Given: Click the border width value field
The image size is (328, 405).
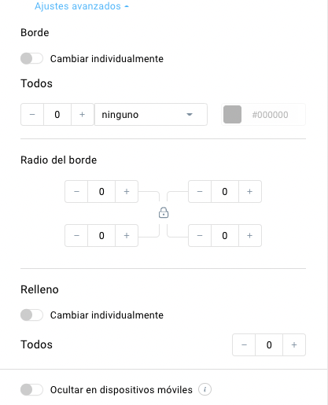Looking at the screenshot, I should point(57,115).
